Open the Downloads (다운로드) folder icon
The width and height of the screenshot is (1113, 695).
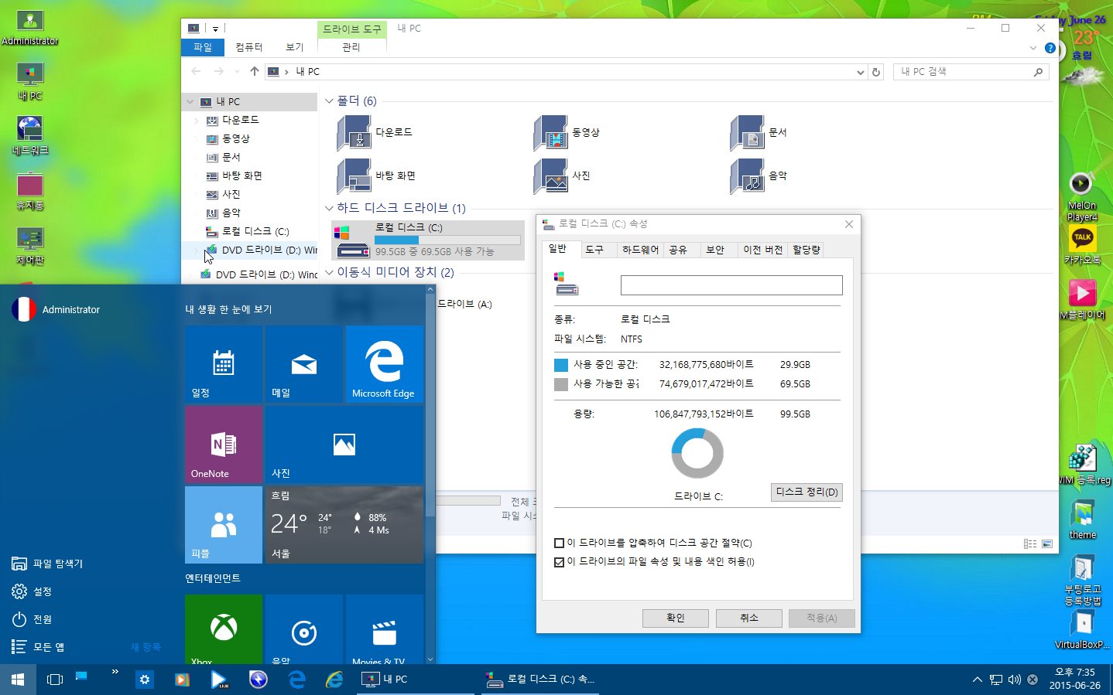point(354,132)
